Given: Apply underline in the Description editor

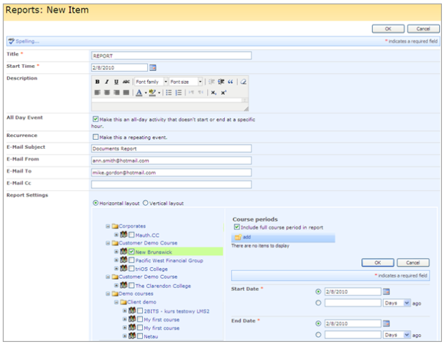Looking at the screenshot, I should tap(116, 82).
